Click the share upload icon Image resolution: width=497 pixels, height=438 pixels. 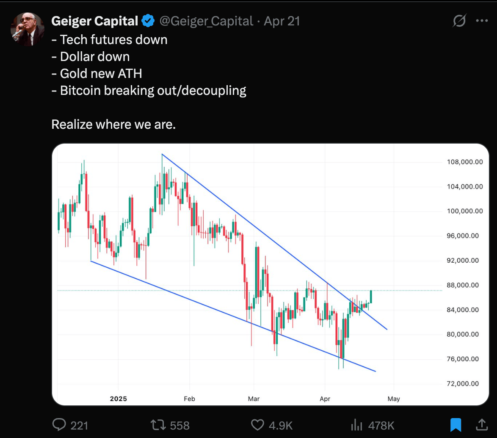(x=482, y=425)
